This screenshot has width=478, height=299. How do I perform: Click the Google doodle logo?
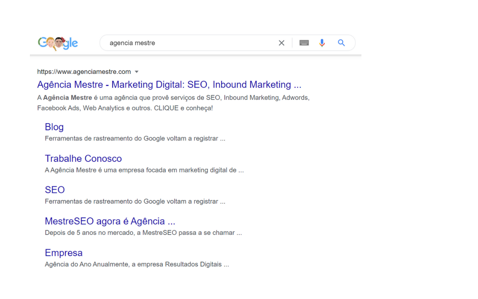(58, 43)
